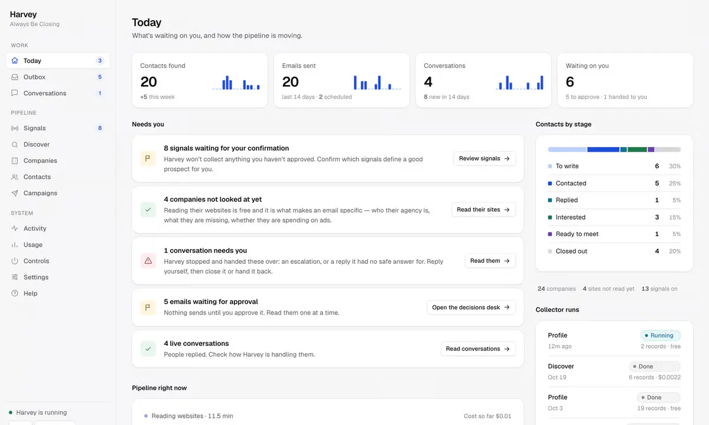Click the Collector runs heading
Image resolution: width=709 pixels, height=425 pixels.
(557, 309)
